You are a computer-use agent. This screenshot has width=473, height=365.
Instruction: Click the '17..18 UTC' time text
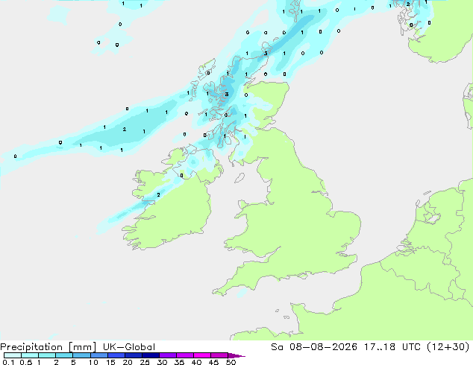(x=393, y=347)
